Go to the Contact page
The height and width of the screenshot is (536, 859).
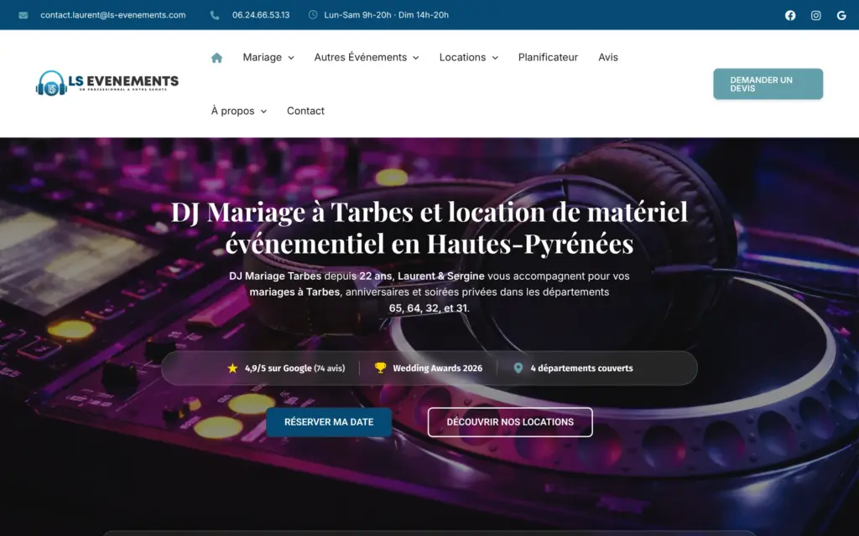[305, 111]
